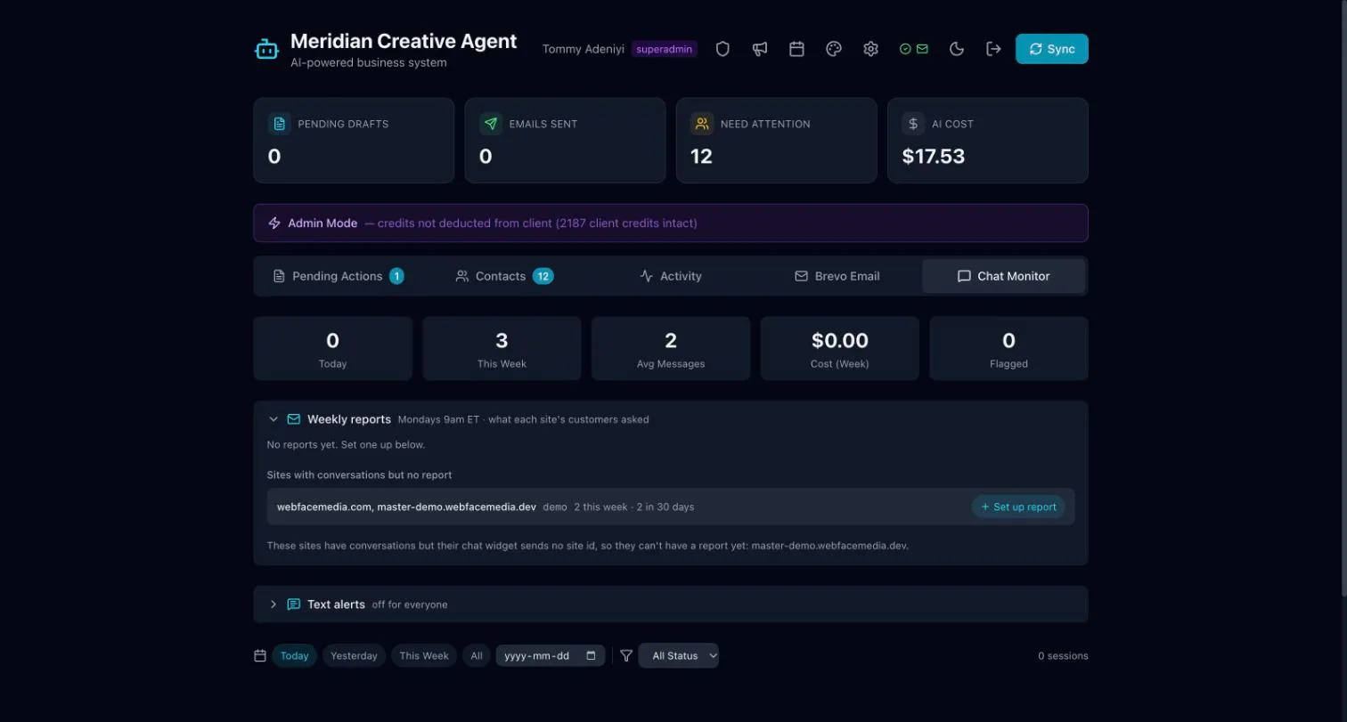Viewport: 1347px width, 722px height.
Task: Click the Emails Sent paper plane icon
Action: 491,124
